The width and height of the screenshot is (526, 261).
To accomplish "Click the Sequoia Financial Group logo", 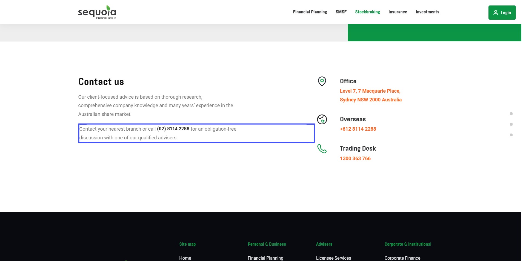I will [97, 12].
